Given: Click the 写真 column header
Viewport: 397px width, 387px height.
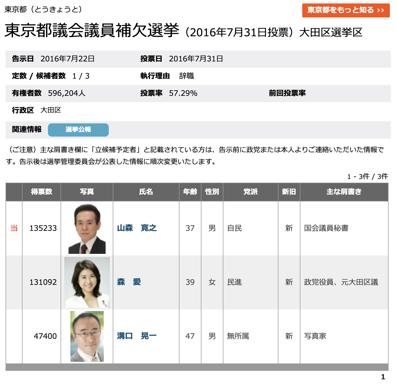Looking at the screenshot, I should [x=87, y=192].
